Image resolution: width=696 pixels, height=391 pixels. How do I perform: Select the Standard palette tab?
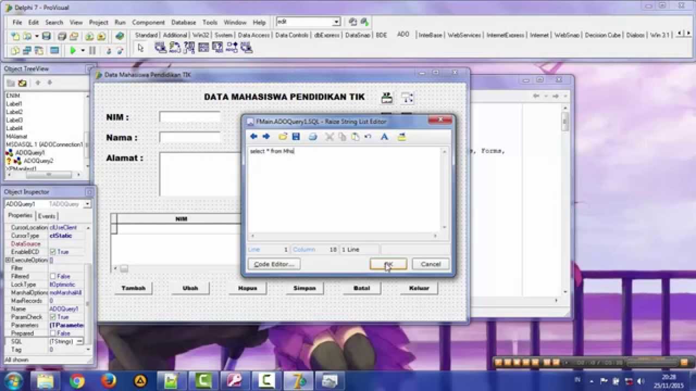[x=146, y=35]
